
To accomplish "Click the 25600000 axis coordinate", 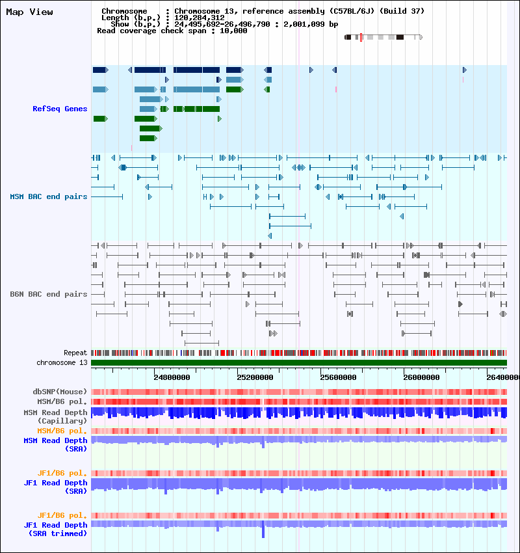I will [x=338, y=377].
